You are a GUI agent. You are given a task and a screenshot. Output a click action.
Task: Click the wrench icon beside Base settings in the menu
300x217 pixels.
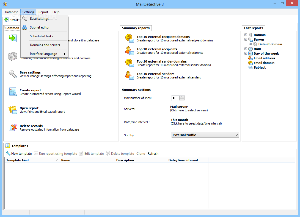pos(24,19)
